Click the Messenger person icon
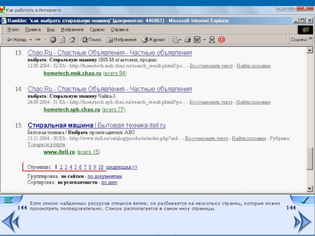The height and width of the screenshot is (236, 315). coord(212,40)
